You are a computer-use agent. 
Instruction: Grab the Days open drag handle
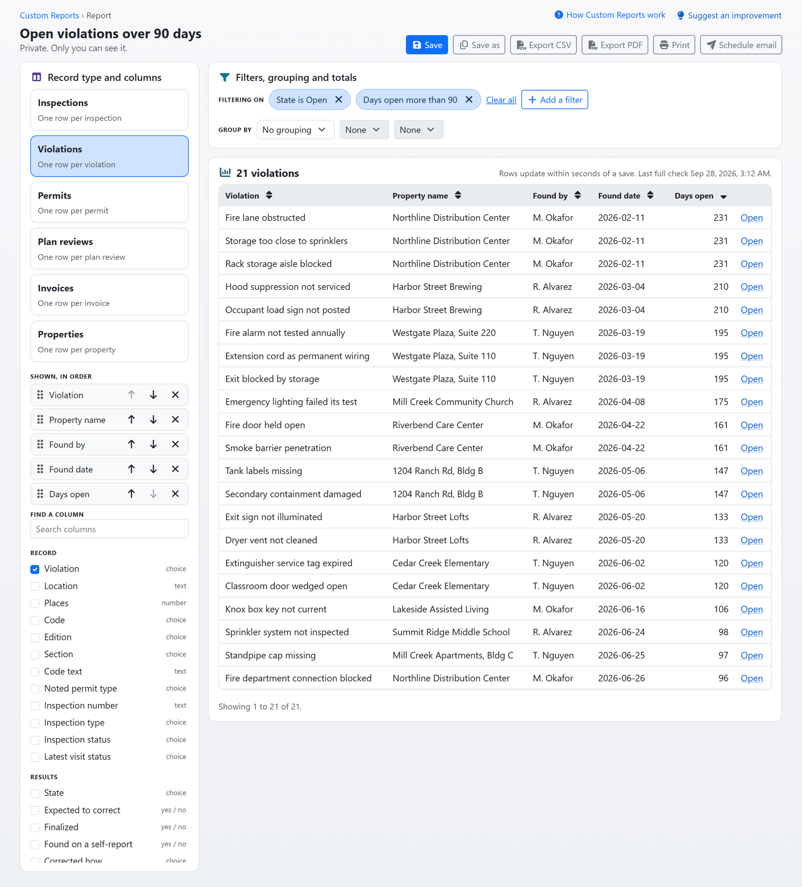pos(40,494)
